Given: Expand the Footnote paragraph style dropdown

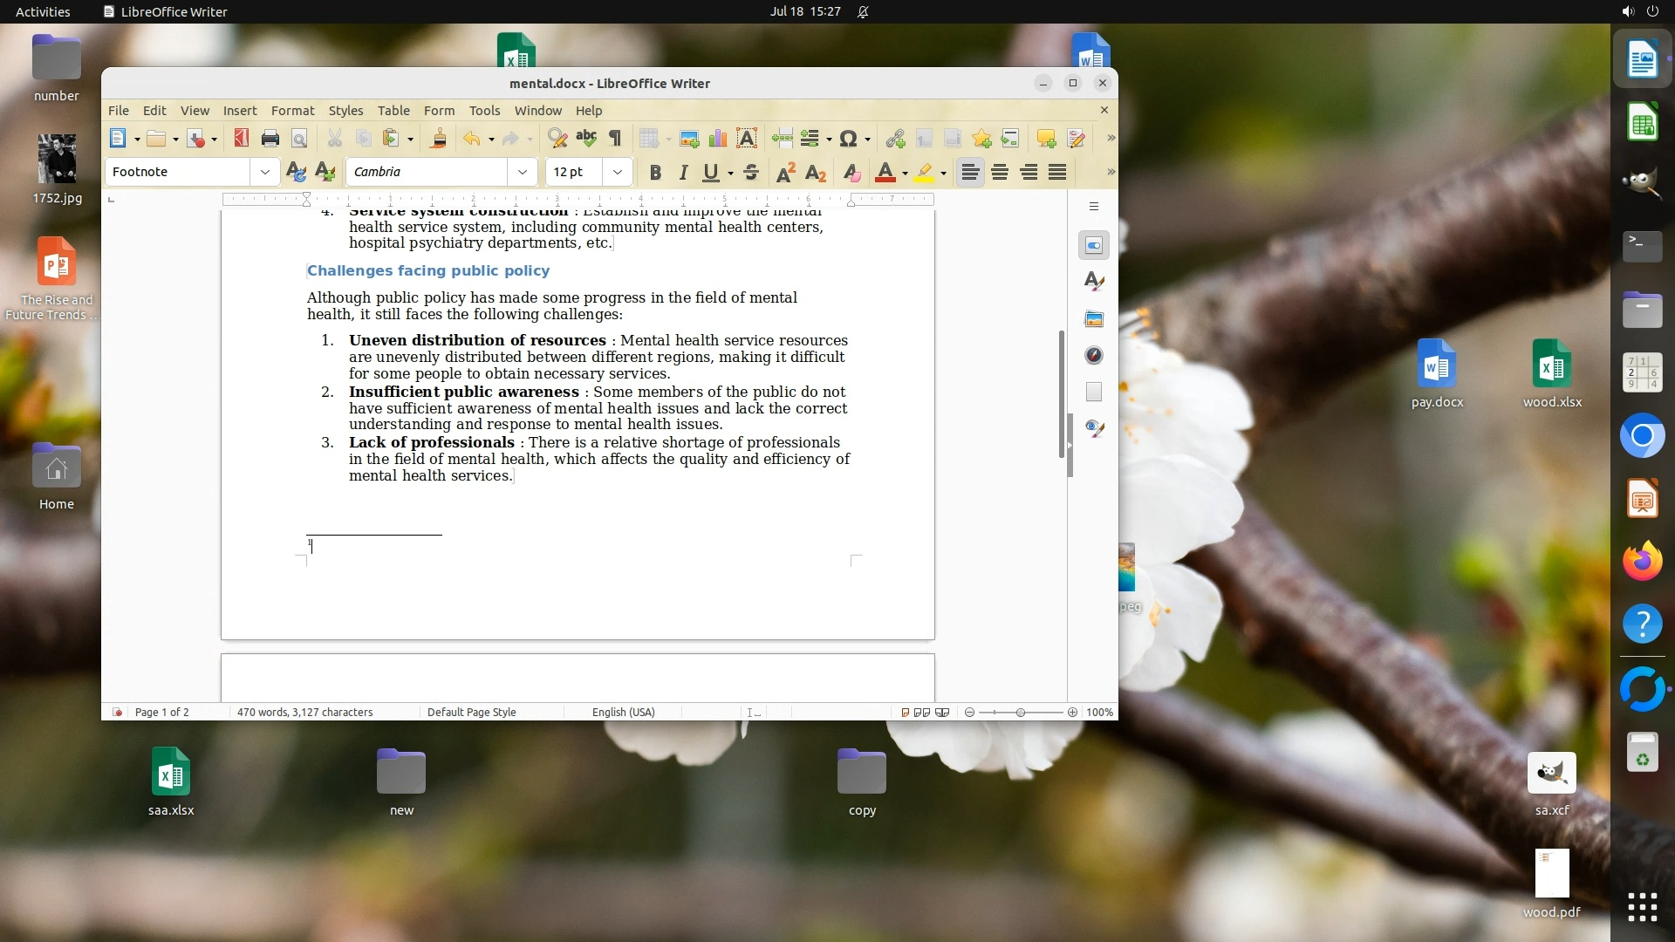Looking at the screenshot, I should tap(264, 173).
